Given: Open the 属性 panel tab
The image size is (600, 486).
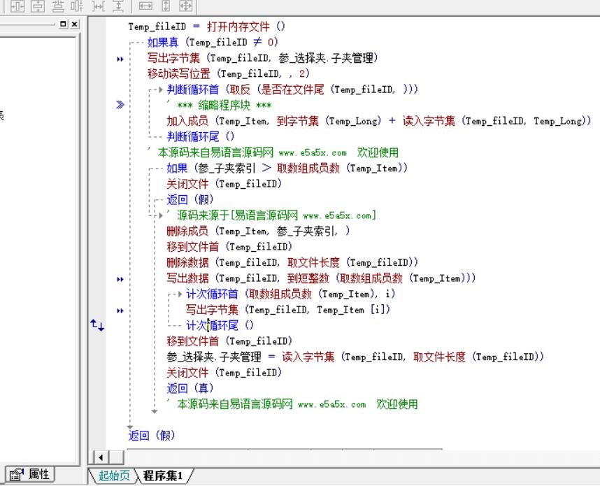Looking at the screenshot, I should pos(30,475).
